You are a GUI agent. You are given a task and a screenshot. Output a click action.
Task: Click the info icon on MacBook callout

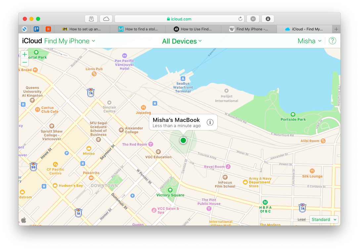[x=210, y=123]
